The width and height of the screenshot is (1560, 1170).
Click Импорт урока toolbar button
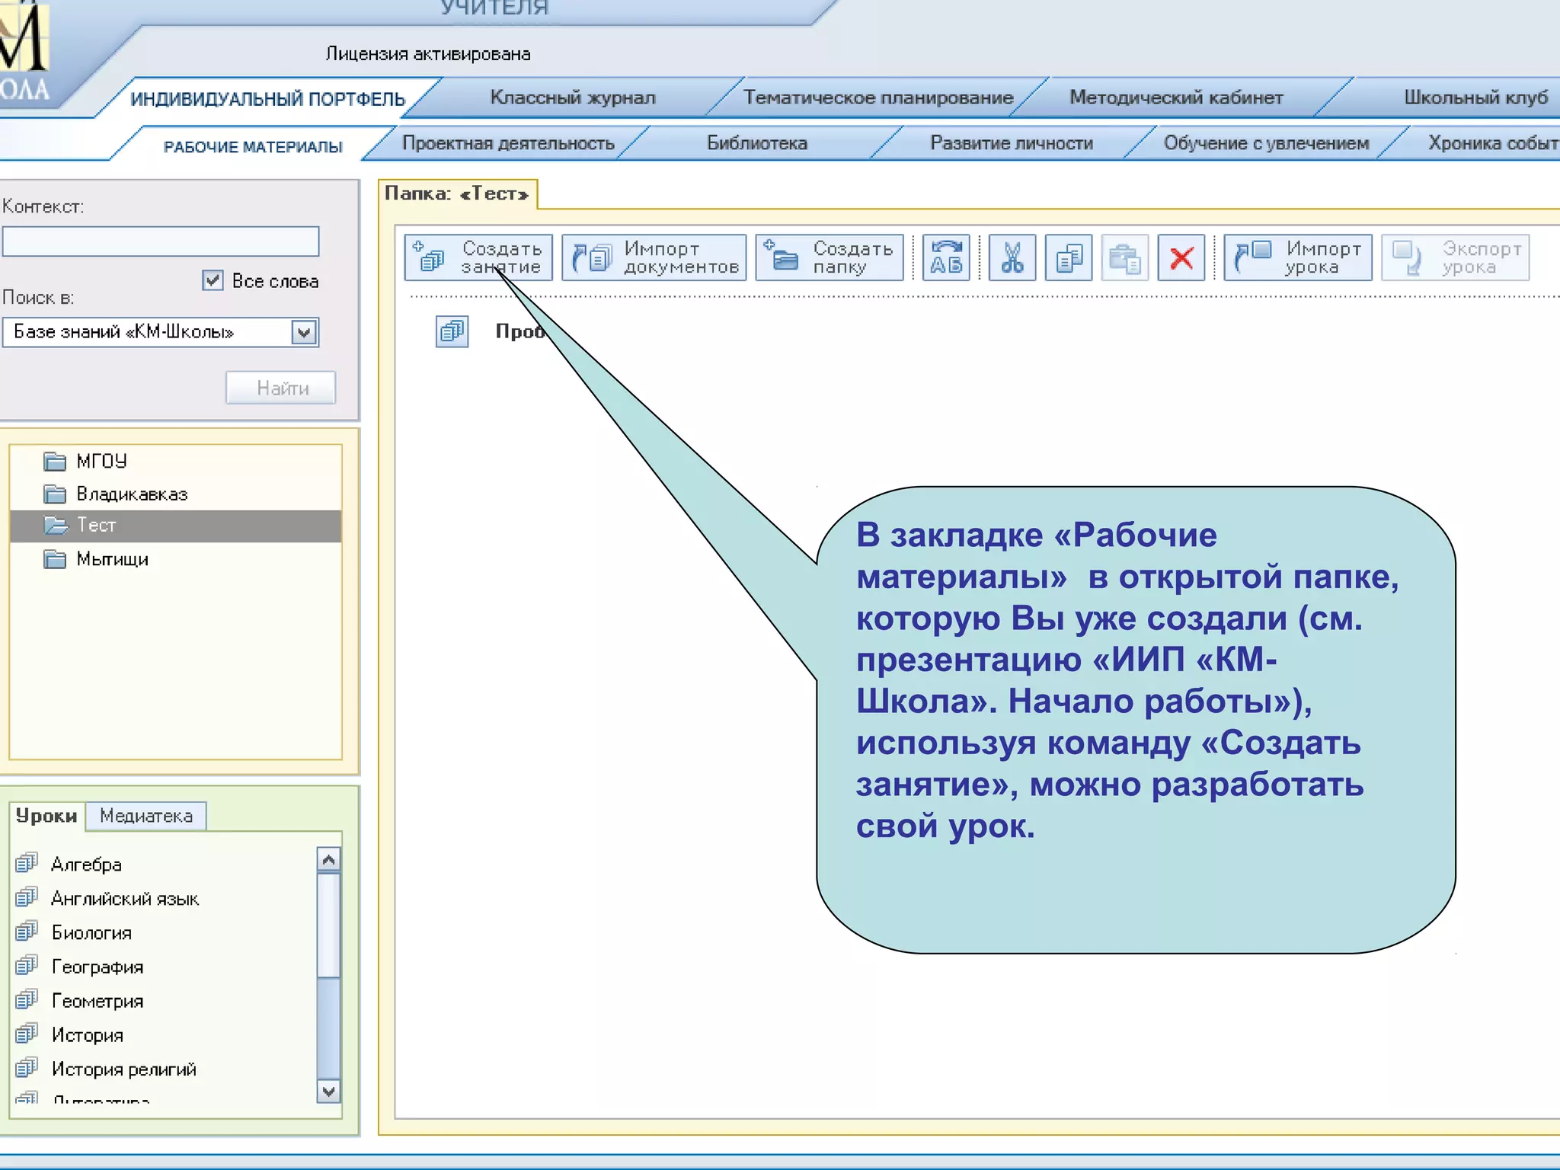[1297, 257]
